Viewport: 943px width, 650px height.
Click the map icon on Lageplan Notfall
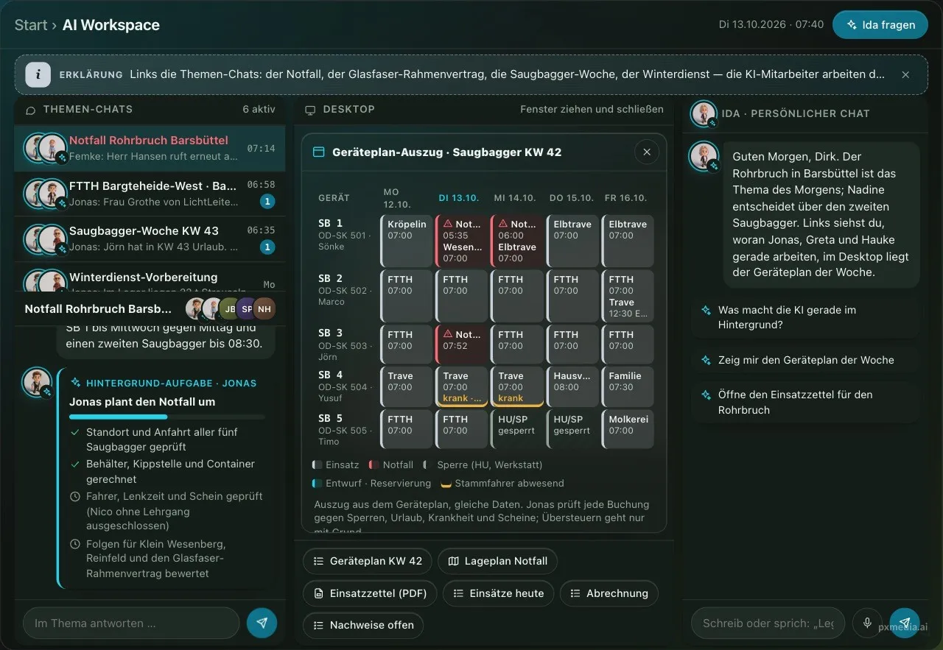tap(454, 561)
